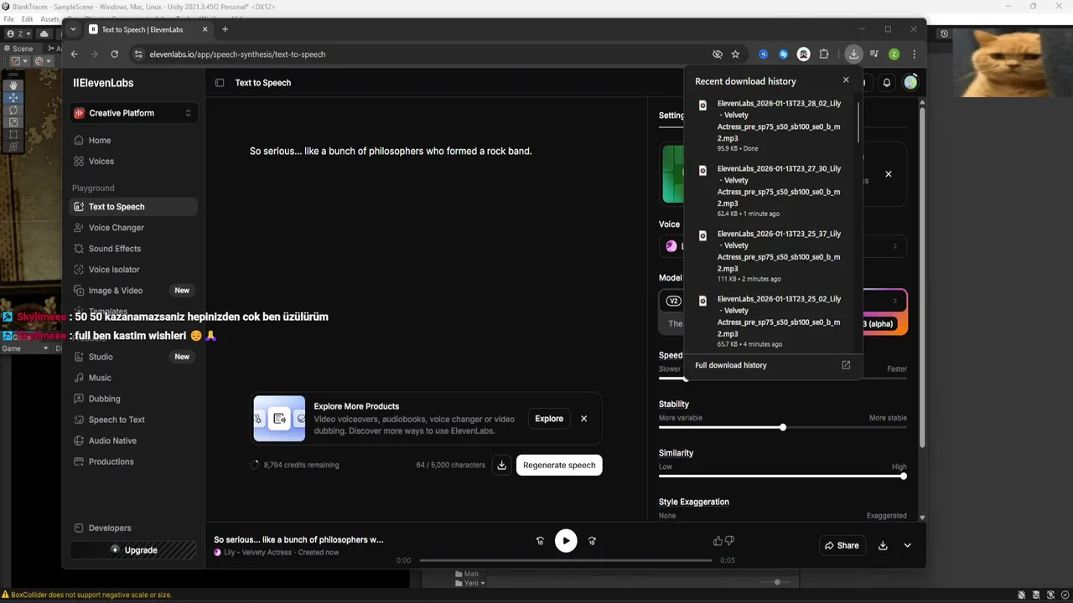This screenshot has width=1073, height=603.
Task: Open a new browser tab
Action: [225, 29]
